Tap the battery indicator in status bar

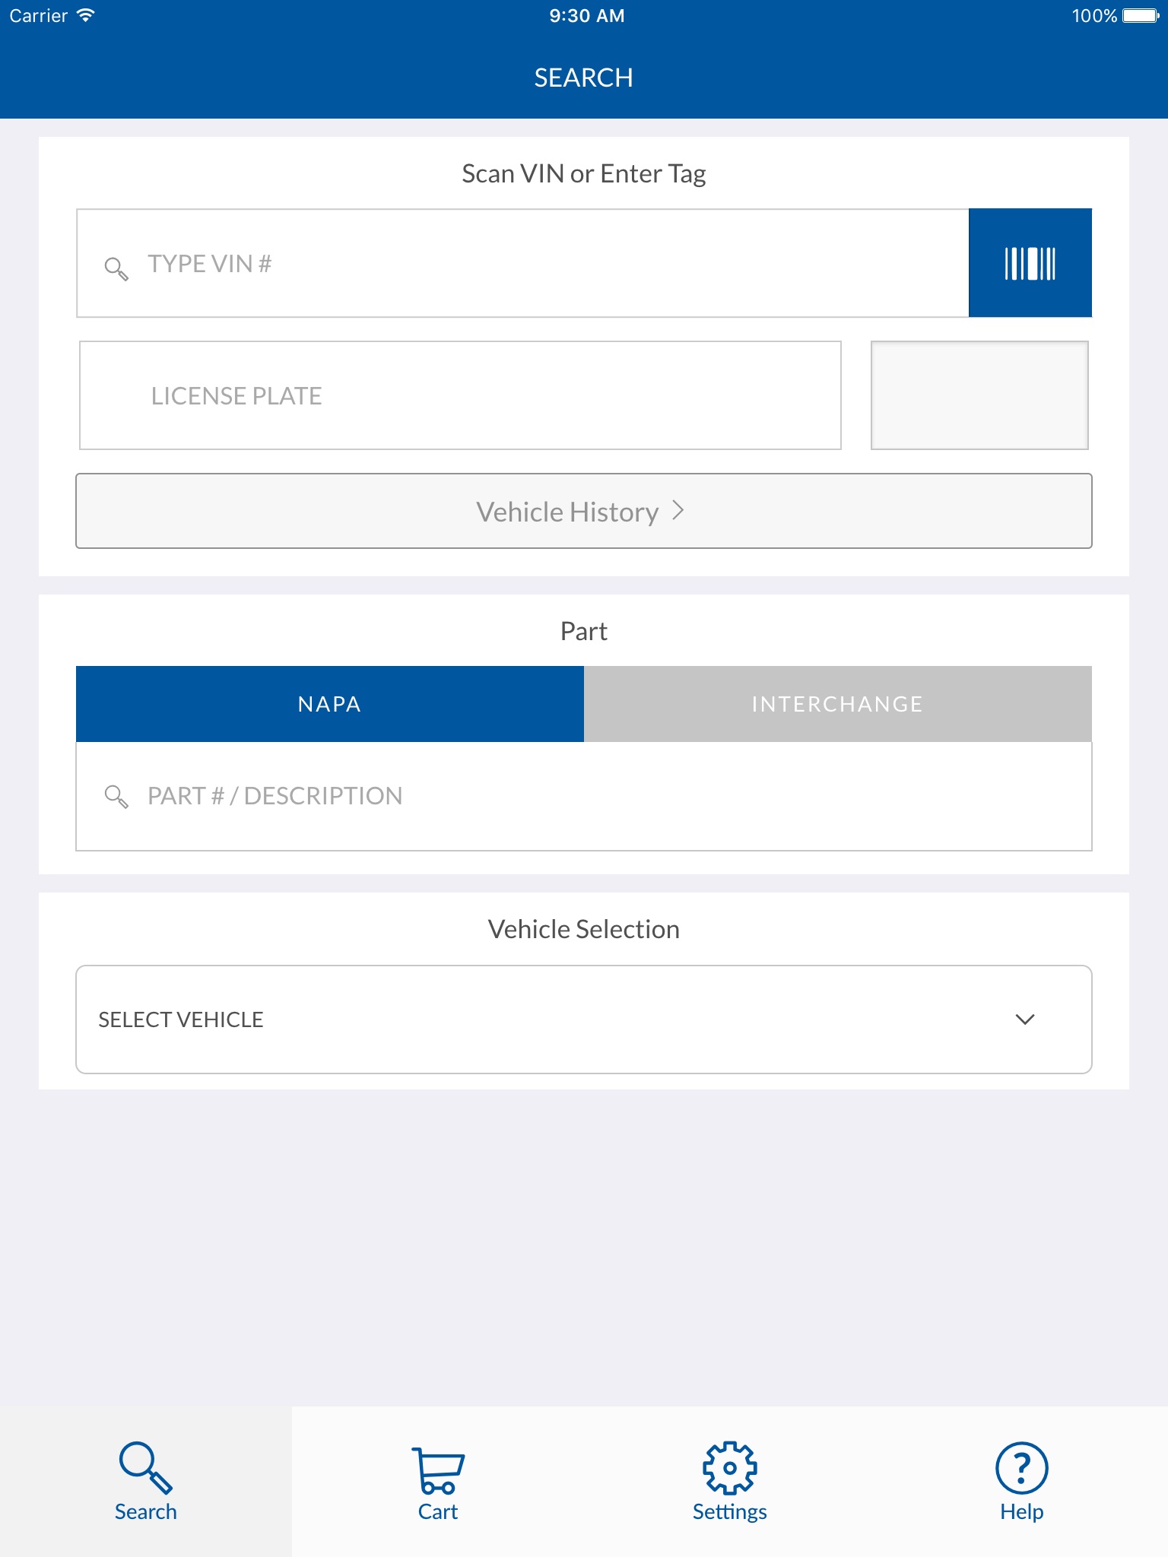[x=1140, y=15]
